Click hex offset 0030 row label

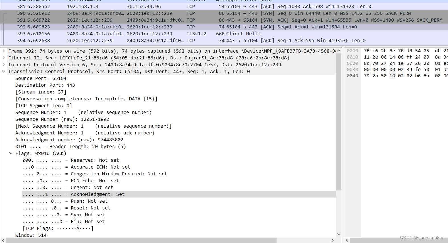pyautogui.click(x=352, y=70)
